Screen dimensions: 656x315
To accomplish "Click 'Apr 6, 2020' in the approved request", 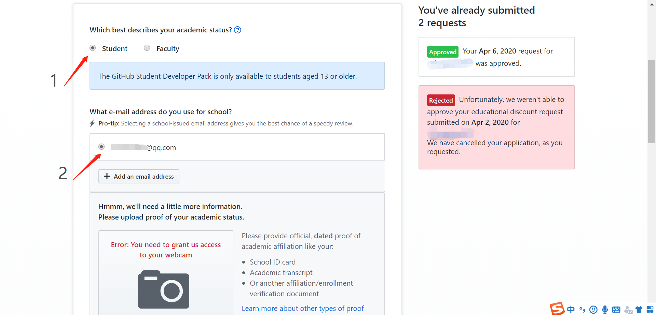I will click(x=497, y=51).
